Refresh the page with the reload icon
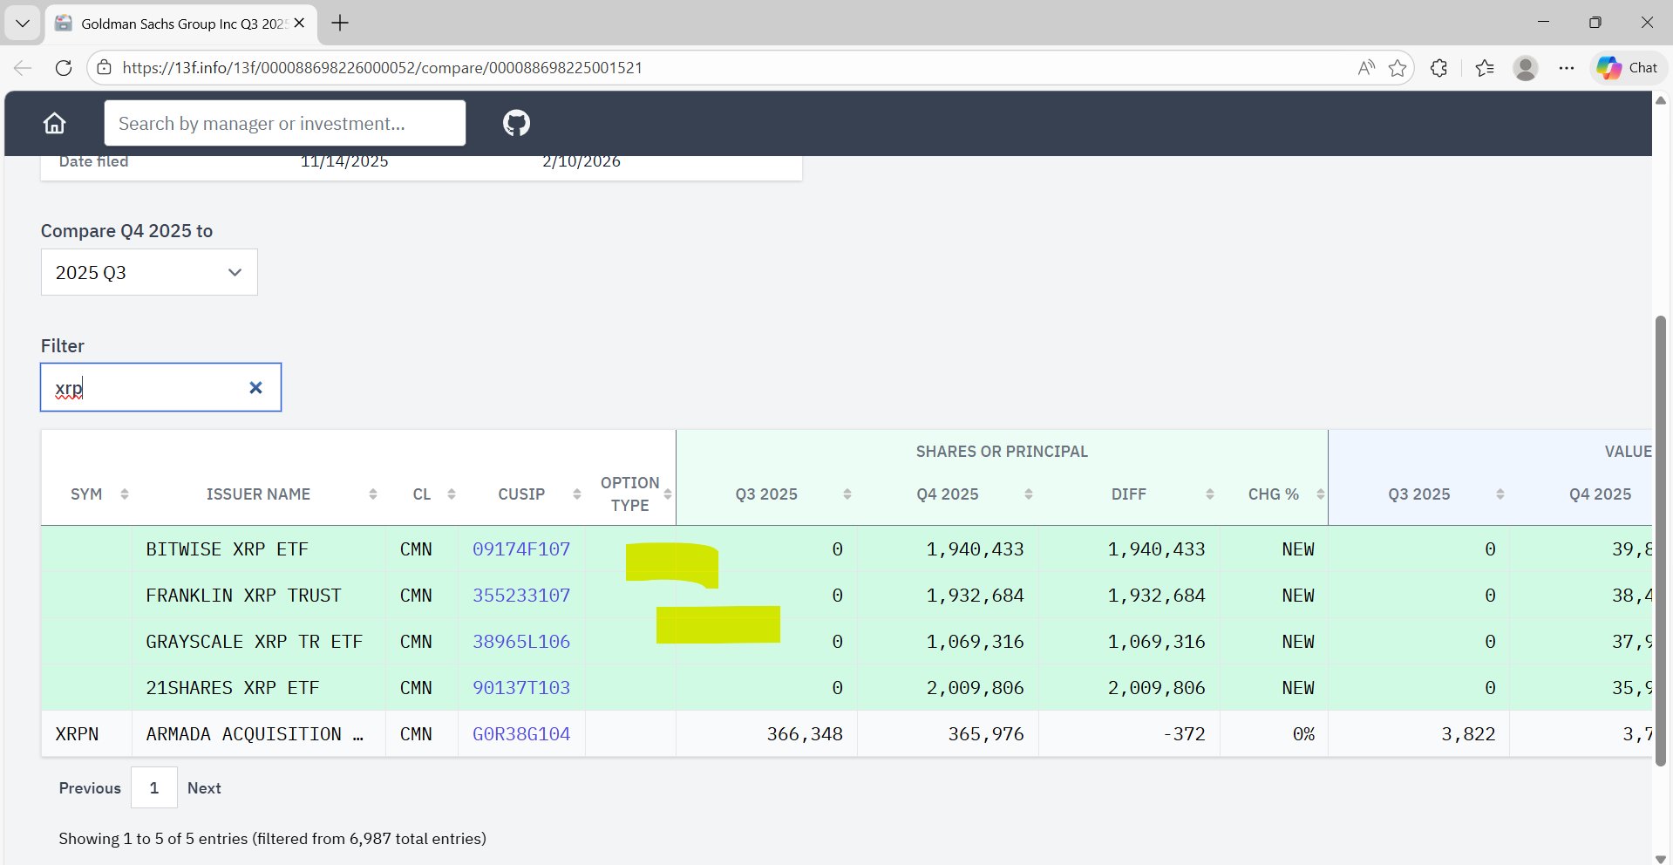This screenshot has height=865, width=1673. 64,68
